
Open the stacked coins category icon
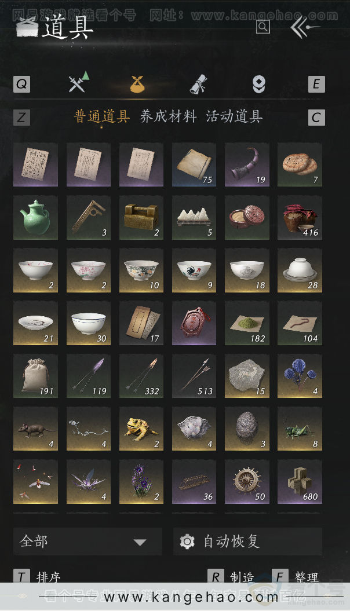(x=259, y=84)
